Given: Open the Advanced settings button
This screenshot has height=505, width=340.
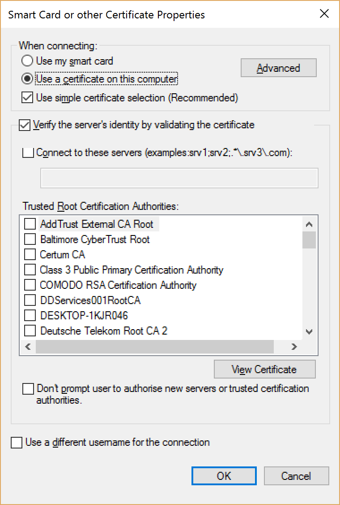Looking at the screenshot, I should (x=278, y=68).
